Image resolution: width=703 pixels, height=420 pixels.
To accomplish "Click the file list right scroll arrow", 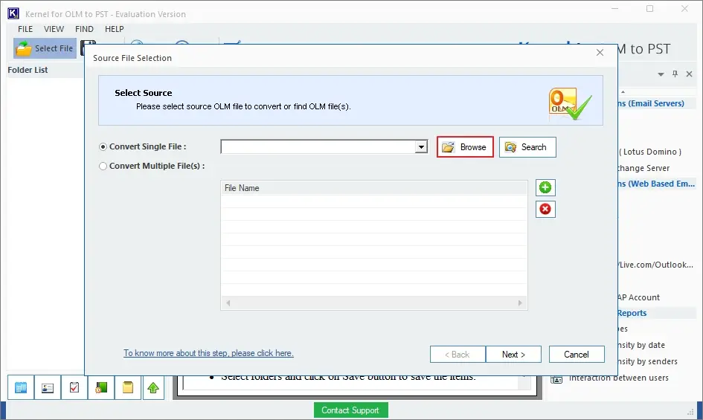I will pyautogui.click(x=520, y=303).
